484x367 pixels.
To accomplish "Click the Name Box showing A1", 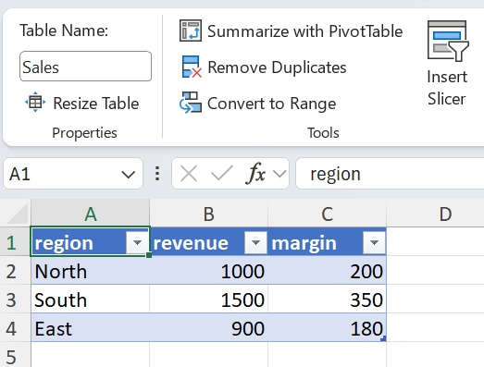I will tap(73, 174).
